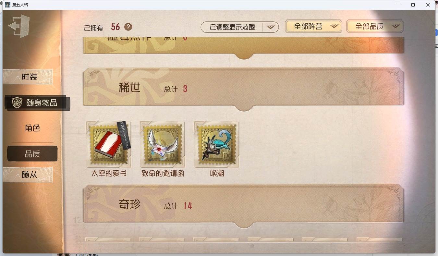The image size is (438, 256).
Task: Maximize the 第五人格 game window
Action: point(413,5)
